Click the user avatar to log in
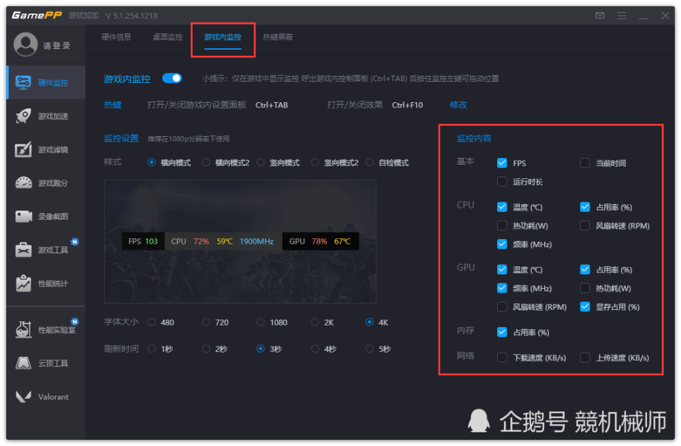The height and width of the screenshot is (446, 681). [26, 44]
